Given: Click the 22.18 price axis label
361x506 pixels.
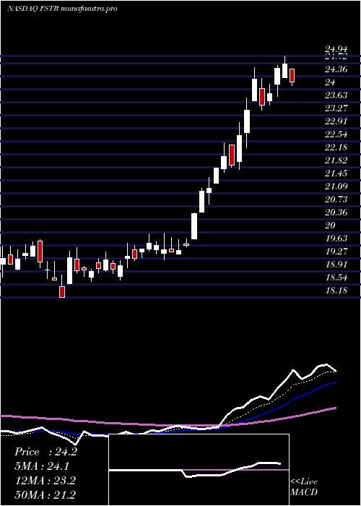Looking at the screenshot, I should (x=336, y=147).
